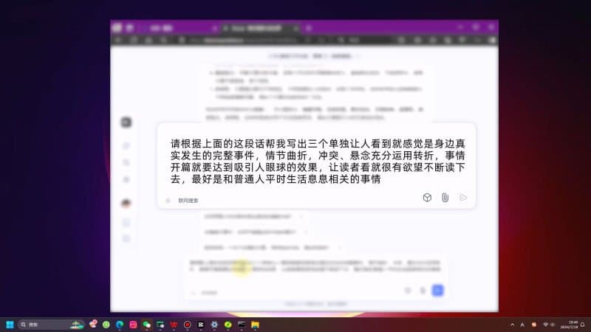Open the green circle app next to Edge
This screenshot has width=591, height=332.
pos(106,325)
